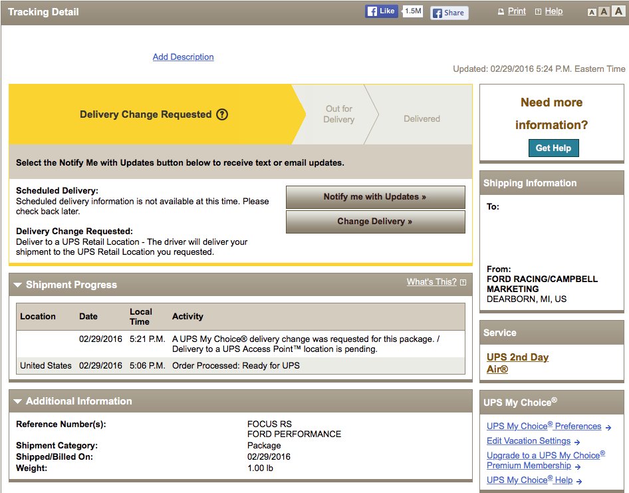Open UPS My Choice Help link
This screenshot has height=493, width=629.
[529, 480]
